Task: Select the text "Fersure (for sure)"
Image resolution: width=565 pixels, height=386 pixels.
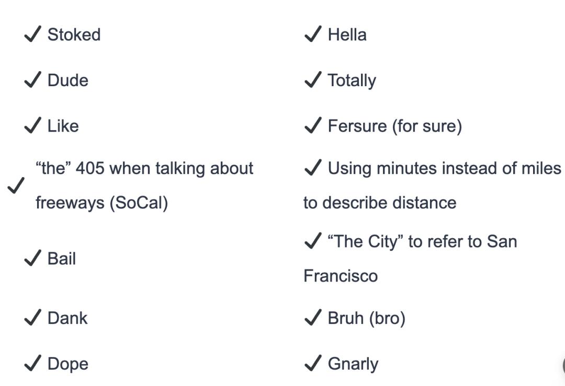Action: pos(394,126)
